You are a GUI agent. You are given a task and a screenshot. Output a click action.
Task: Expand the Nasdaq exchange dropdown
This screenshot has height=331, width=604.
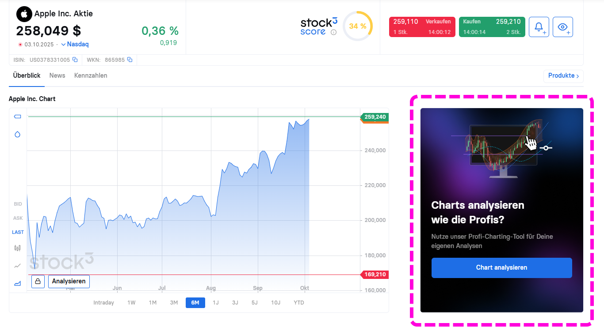[x=75, y=44]
